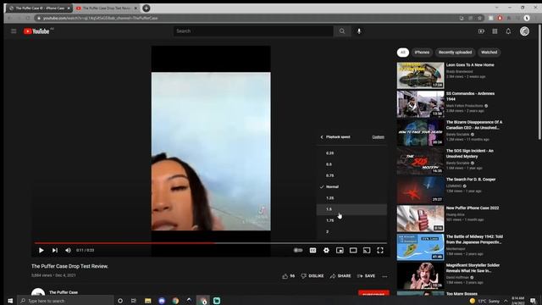Screen dimensions: 542x305
Task: Enter full screen mode
Action: (x=380, y=250)
